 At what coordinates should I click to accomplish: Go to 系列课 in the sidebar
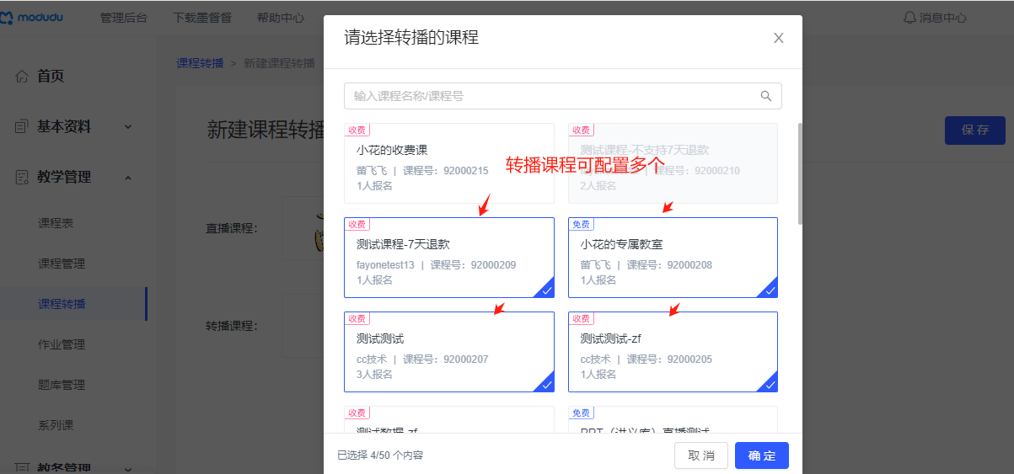[56, 425]
